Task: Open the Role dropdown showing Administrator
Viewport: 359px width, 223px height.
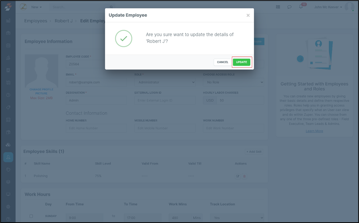Action: click(165, 82)
